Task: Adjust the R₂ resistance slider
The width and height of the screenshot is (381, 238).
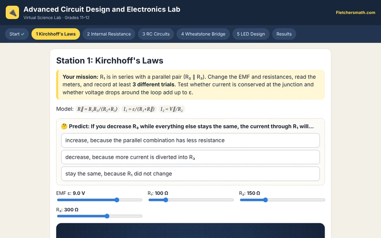Action: (282, 200)
